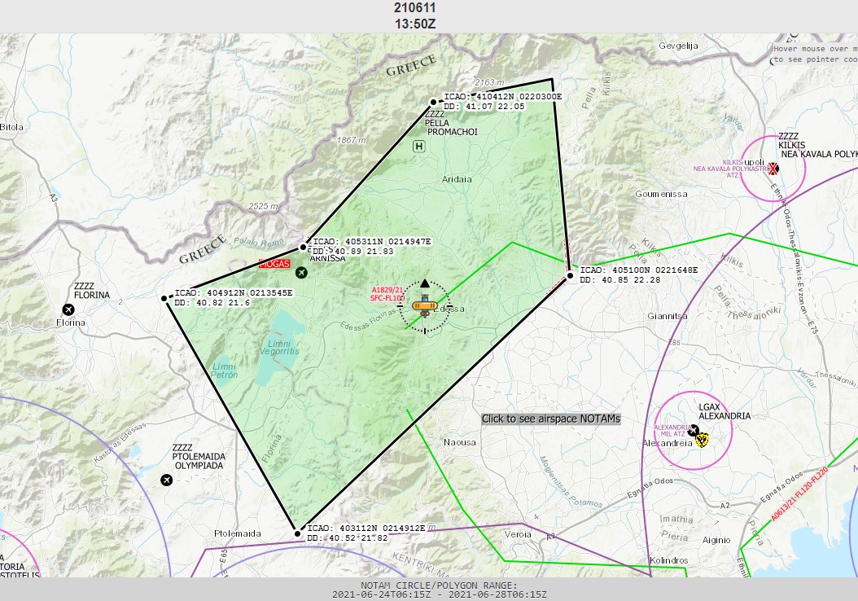Image resolution: width=858 pixels, height=601 pixels.
Task: Open the A1829/21 SFC-FL100 NOTAM label
Action: point(388,294)
